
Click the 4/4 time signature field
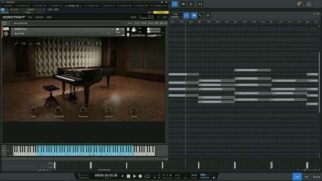pos(177,175)
